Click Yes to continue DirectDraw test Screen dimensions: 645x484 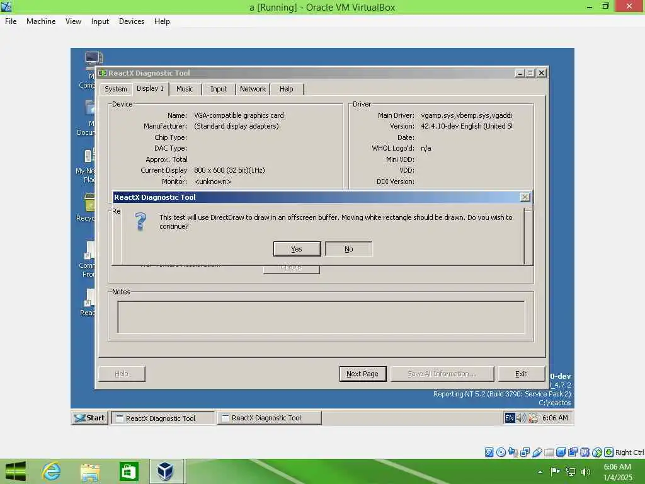(x=297, y=249)
